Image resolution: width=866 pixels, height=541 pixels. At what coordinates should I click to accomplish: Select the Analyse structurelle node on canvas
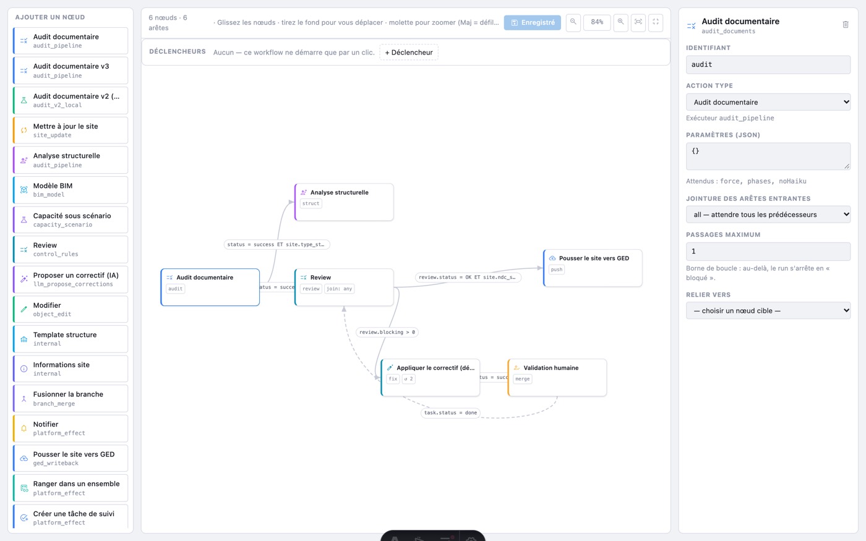[344, 202]
